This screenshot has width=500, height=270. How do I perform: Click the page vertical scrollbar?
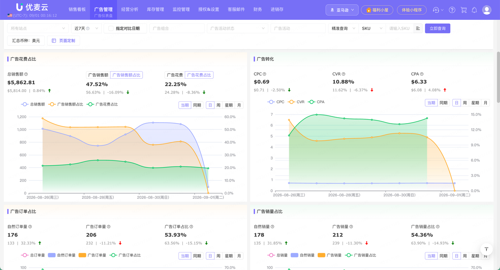(x=498, y=77)
